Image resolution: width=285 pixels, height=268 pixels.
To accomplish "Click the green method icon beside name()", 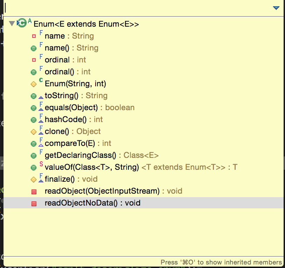I will coord(34,48).
